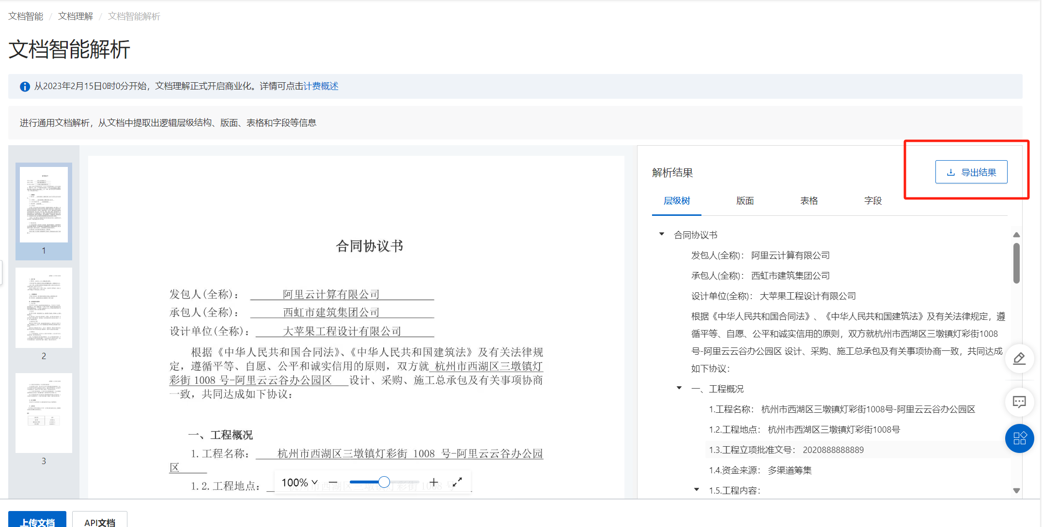
Task: Click 阿里云计算有限公司 in the document preview
Action: [331, 294]
